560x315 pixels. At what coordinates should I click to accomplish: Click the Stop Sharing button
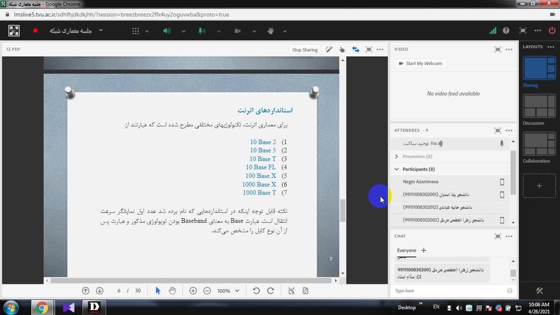click(x=304, y=49)
